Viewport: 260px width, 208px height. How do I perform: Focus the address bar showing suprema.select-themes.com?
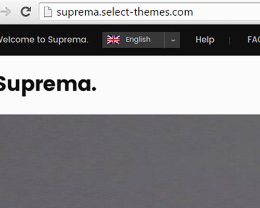(149, 12)
